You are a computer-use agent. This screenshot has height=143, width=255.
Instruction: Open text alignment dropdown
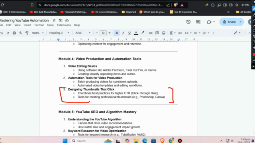click(x=173, y=33)
